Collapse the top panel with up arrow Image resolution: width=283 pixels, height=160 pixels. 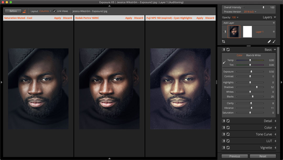point(109,6)
